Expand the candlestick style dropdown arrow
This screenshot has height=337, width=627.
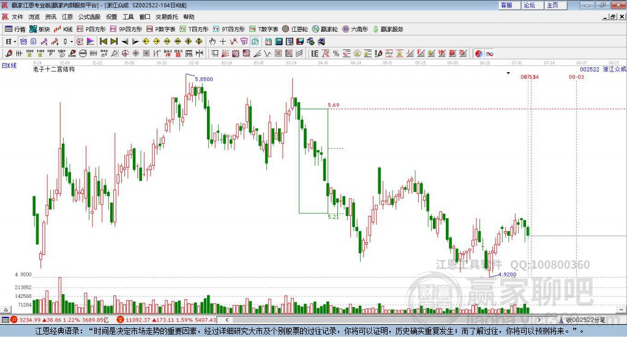(72, 42)
